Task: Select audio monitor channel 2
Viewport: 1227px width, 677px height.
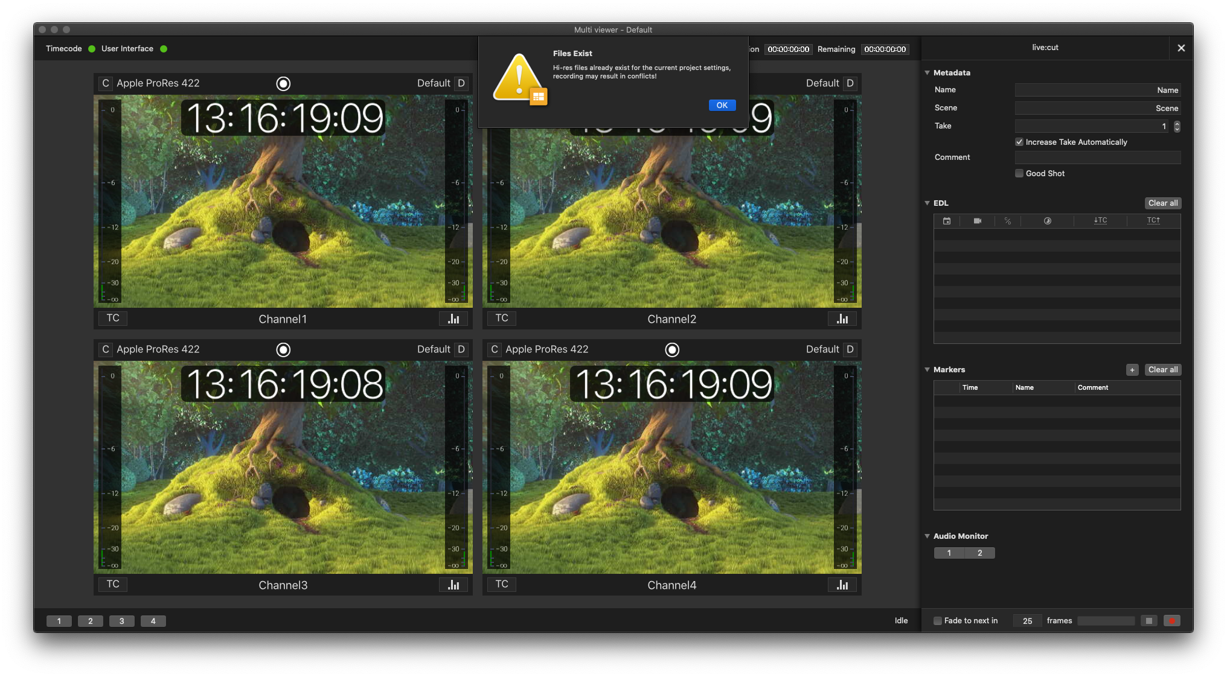Action: (x=979, y=553)
